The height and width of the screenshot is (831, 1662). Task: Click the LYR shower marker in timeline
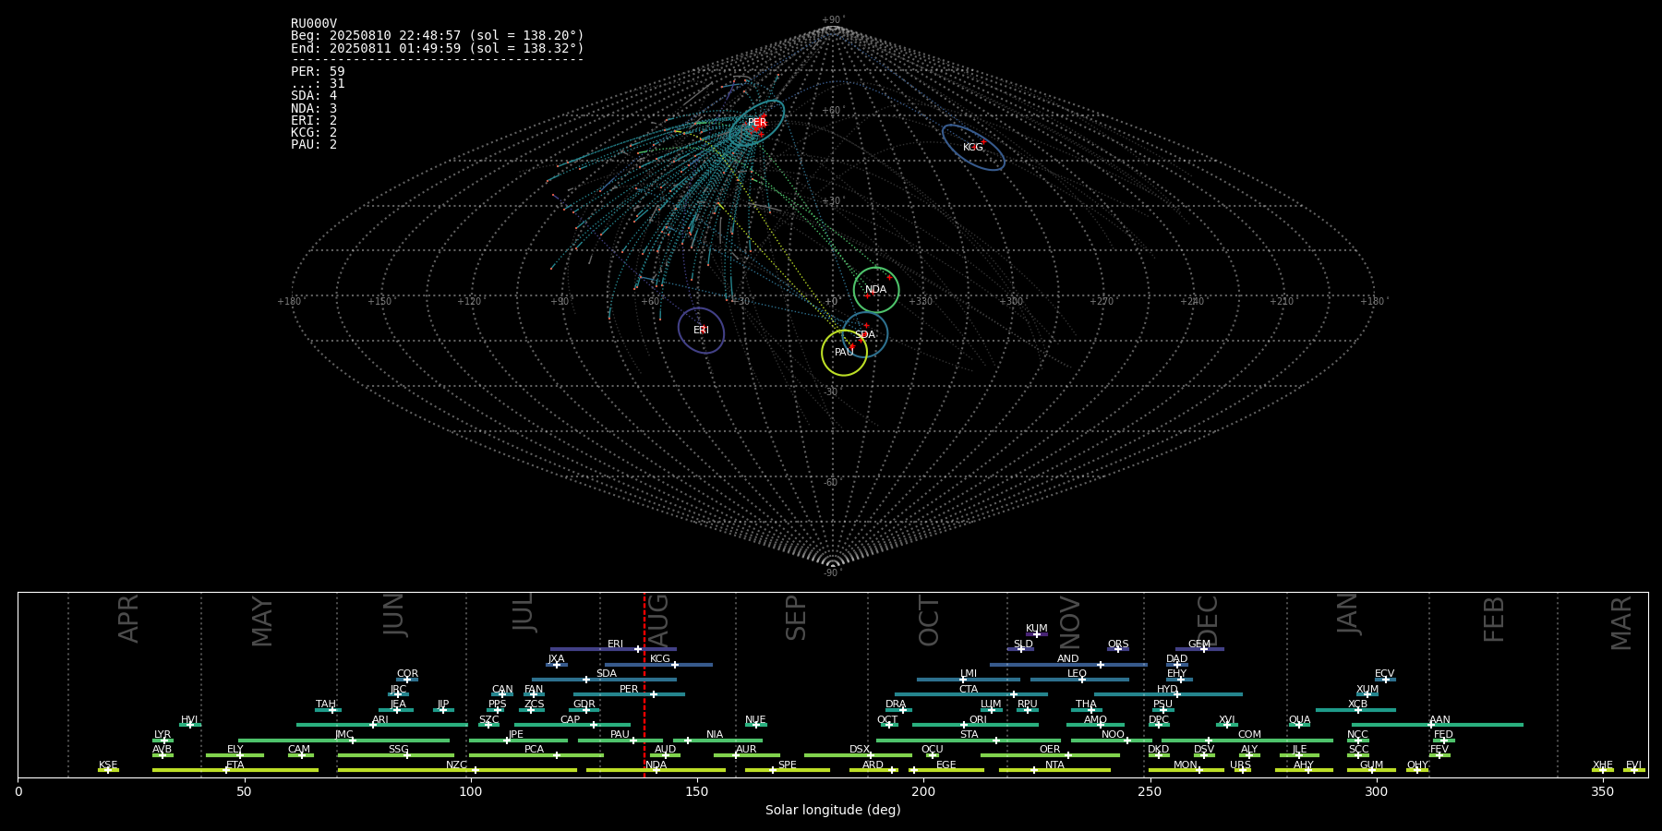[165, 741]
